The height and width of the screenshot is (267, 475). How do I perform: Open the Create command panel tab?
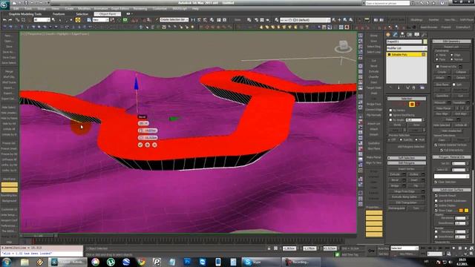388,35
